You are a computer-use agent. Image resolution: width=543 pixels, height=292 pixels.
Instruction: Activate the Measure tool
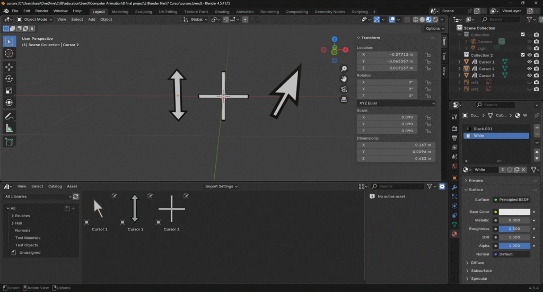click(9, 128)
